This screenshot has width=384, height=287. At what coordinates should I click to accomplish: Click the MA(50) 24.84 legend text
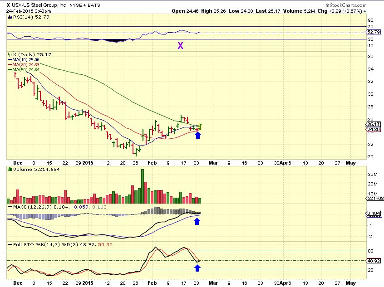(x=26, y=69)
